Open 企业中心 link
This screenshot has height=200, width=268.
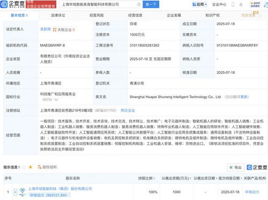pyautogui.click(x=219, y=4)
